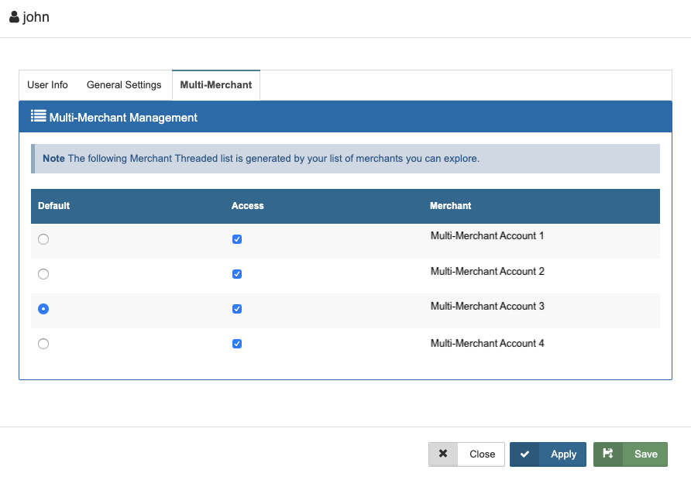The width and height of the screenshot is (691, 480).
Task: Uncheck Access for Multi-Merchant Account 1
Action: pos(237,239)
